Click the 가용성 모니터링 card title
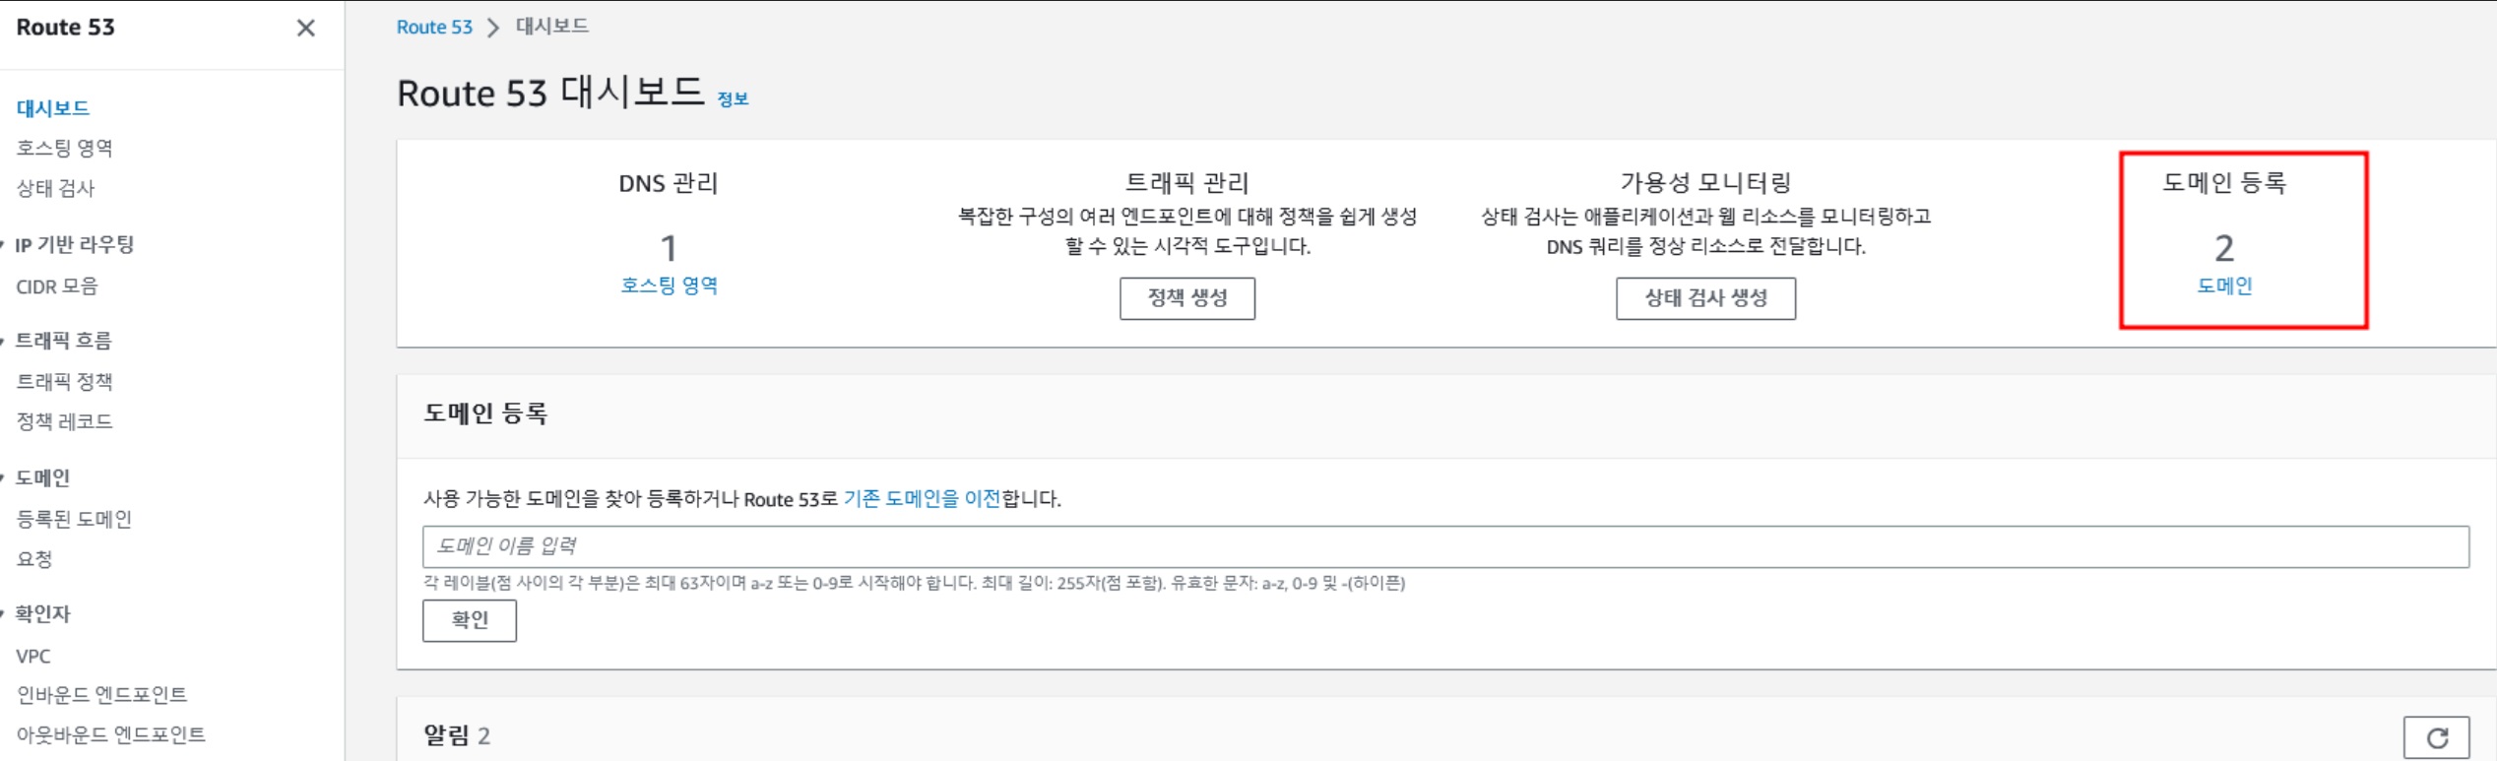Viewport: 2497px width, 761px height. (1705, 182)
